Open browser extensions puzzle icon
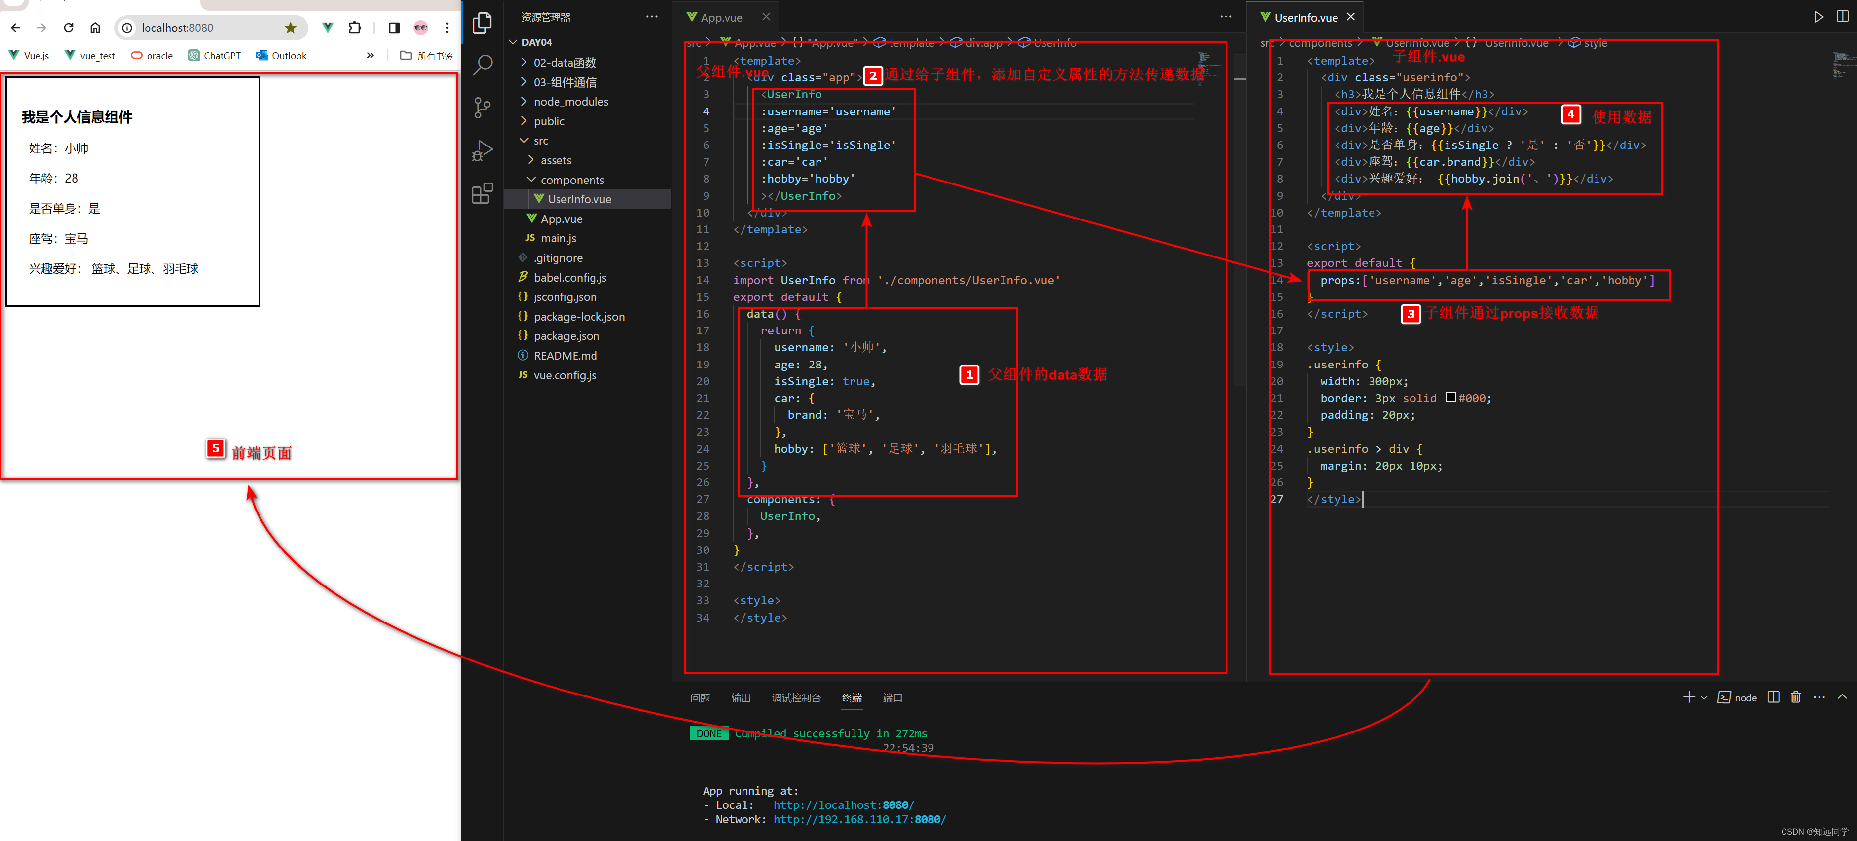This screenshot has width=1857, height=841. point(355,28)
